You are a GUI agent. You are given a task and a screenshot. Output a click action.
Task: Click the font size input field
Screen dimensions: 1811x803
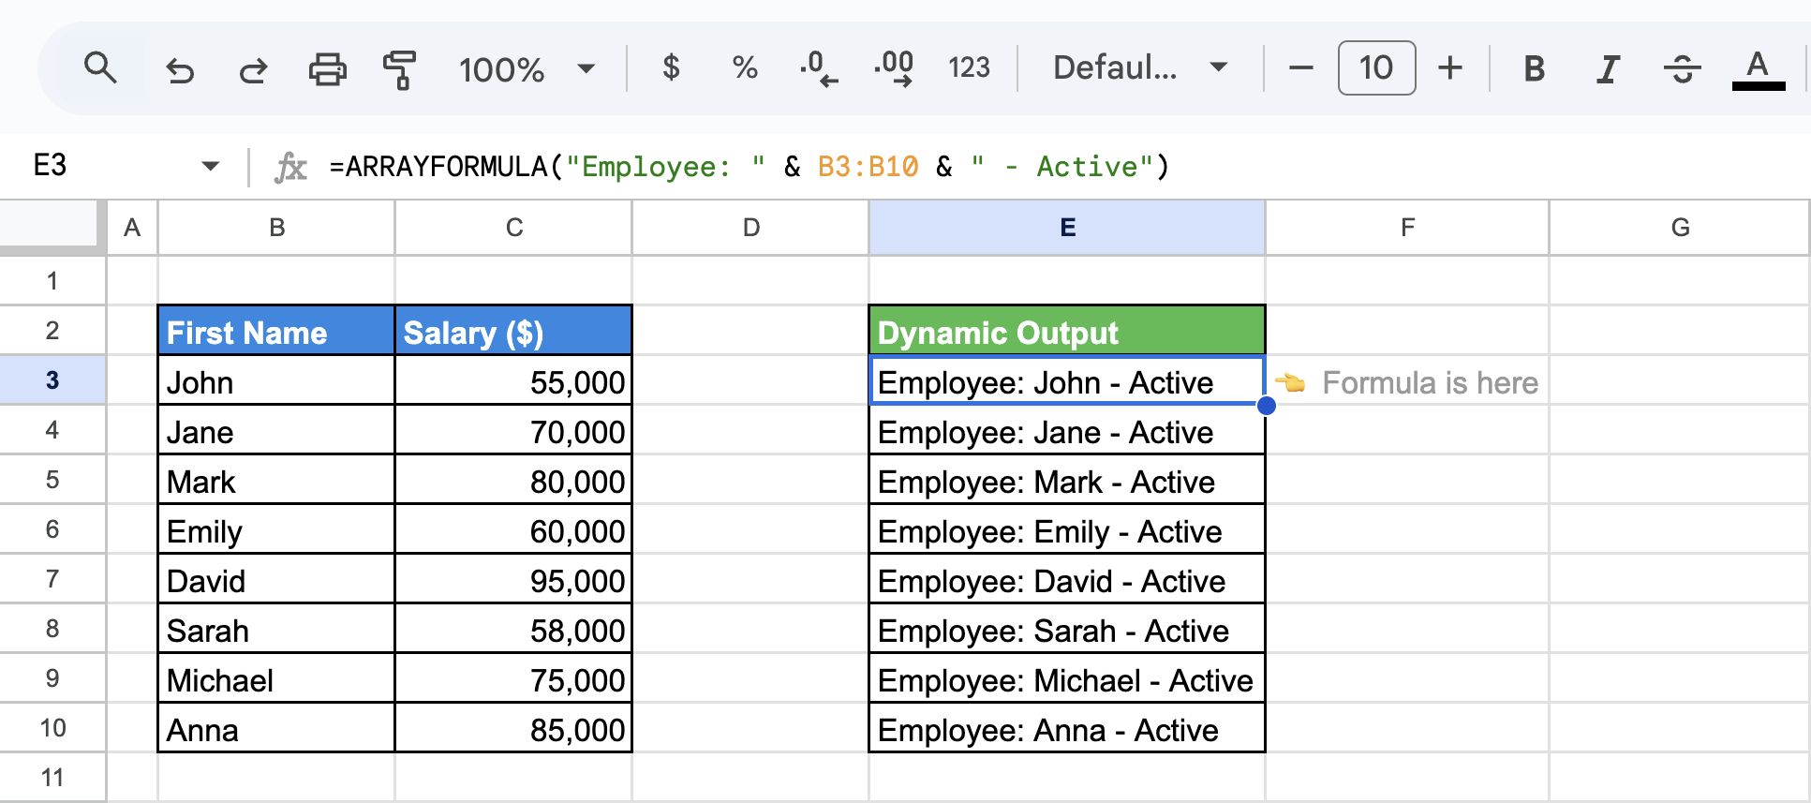(x=1376, y=67)
